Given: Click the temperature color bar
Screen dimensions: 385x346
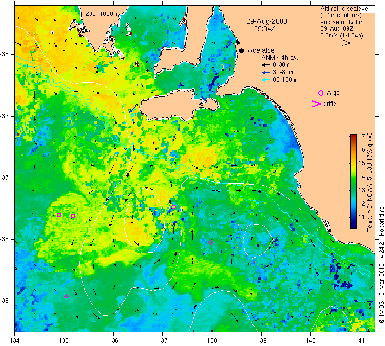Looking at the screenshot, I should pyautogui.click(x=353, y=181).
